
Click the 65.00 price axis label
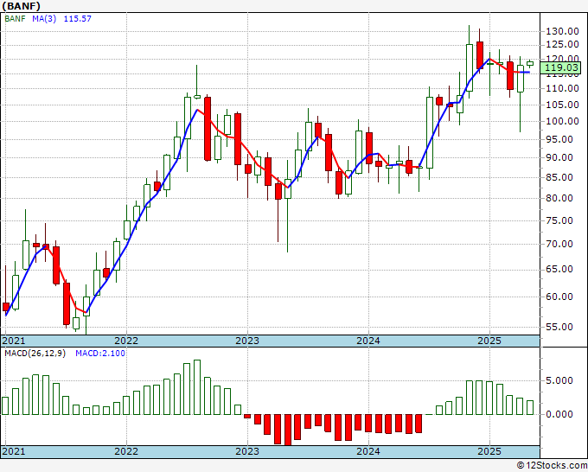click(559, 269)
